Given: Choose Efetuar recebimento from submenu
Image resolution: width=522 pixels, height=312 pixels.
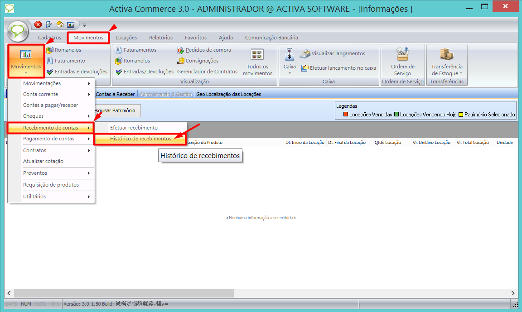Looking at the screenshot, I should pyautogui.click(x=134, y=128).
